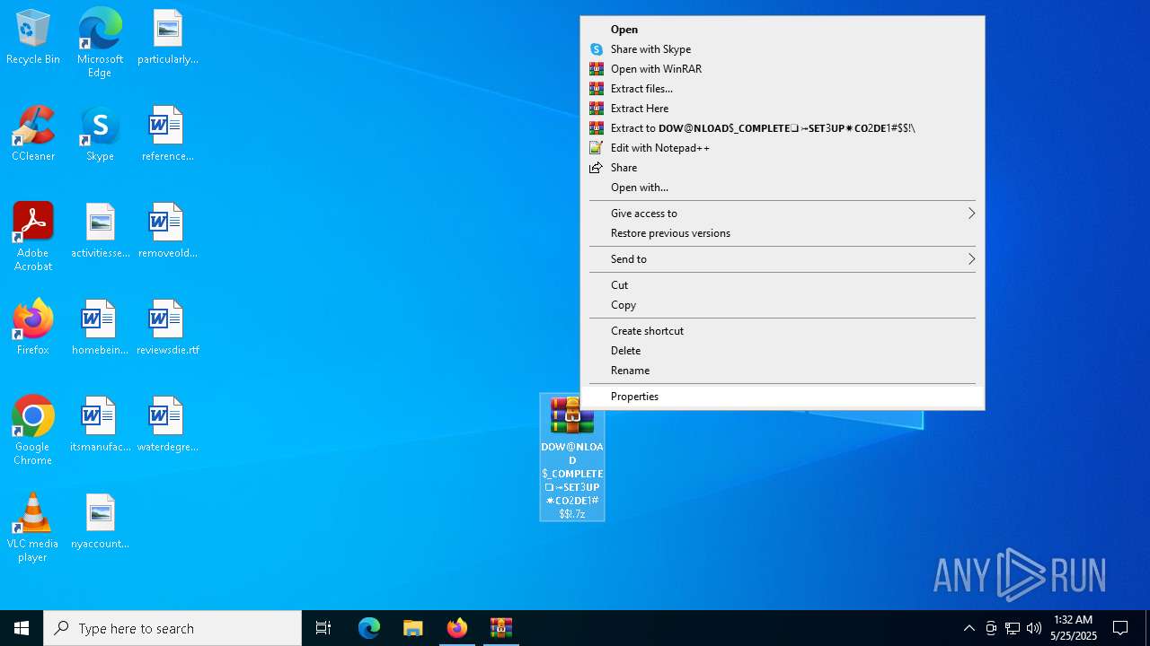Select the VLC media player shortcut

coord(33,528)
